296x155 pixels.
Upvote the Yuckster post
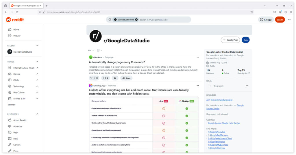click(91, 78)
